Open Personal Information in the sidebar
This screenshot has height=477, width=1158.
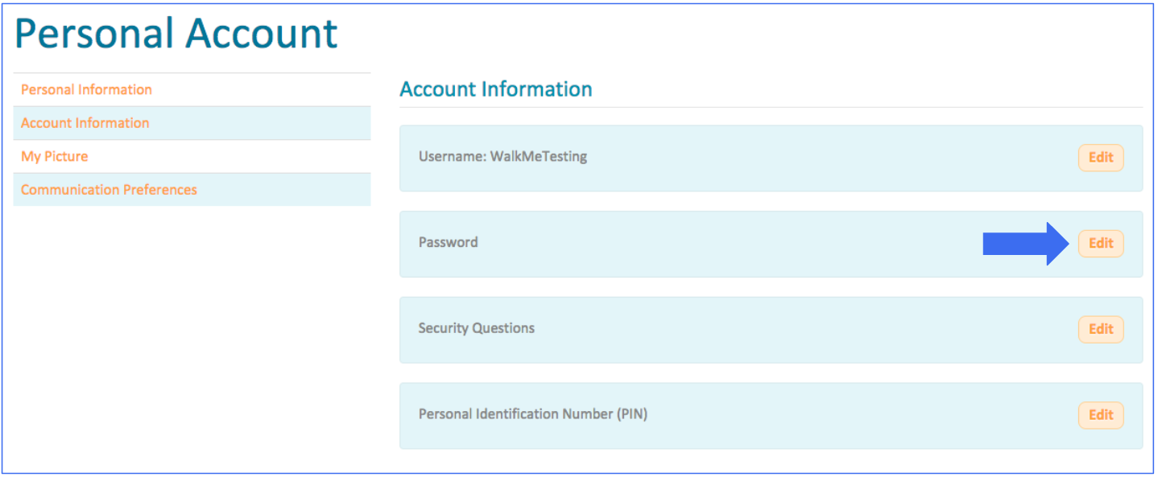click(86, 89)
